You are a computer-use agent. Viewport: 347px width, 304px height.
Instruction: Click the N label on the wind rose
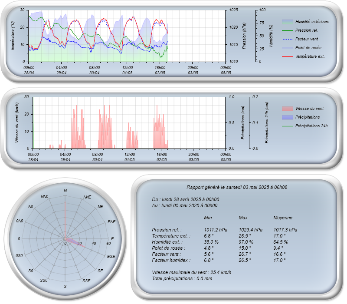click(x=65, y=191)
